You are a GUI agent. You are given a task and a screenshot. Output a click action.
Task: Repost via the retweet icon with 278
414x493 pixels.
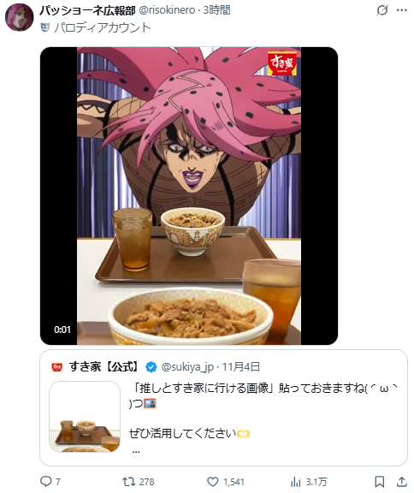(128, 481)
